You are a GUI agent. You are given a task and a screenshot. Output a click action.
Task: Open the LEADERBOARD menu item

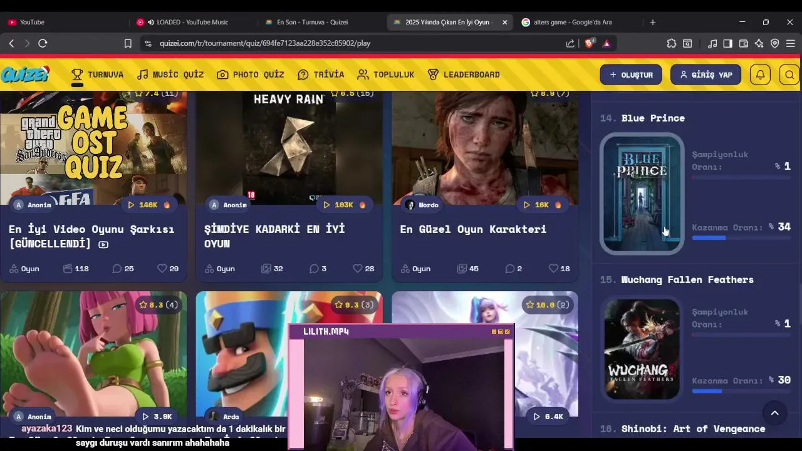(x=464, y=75)
